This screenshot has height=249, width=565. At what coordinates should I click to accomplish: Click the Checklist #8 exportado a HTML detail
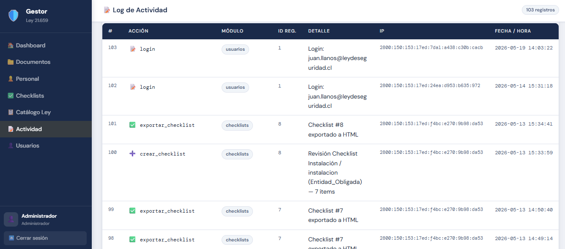coord(333,130)
